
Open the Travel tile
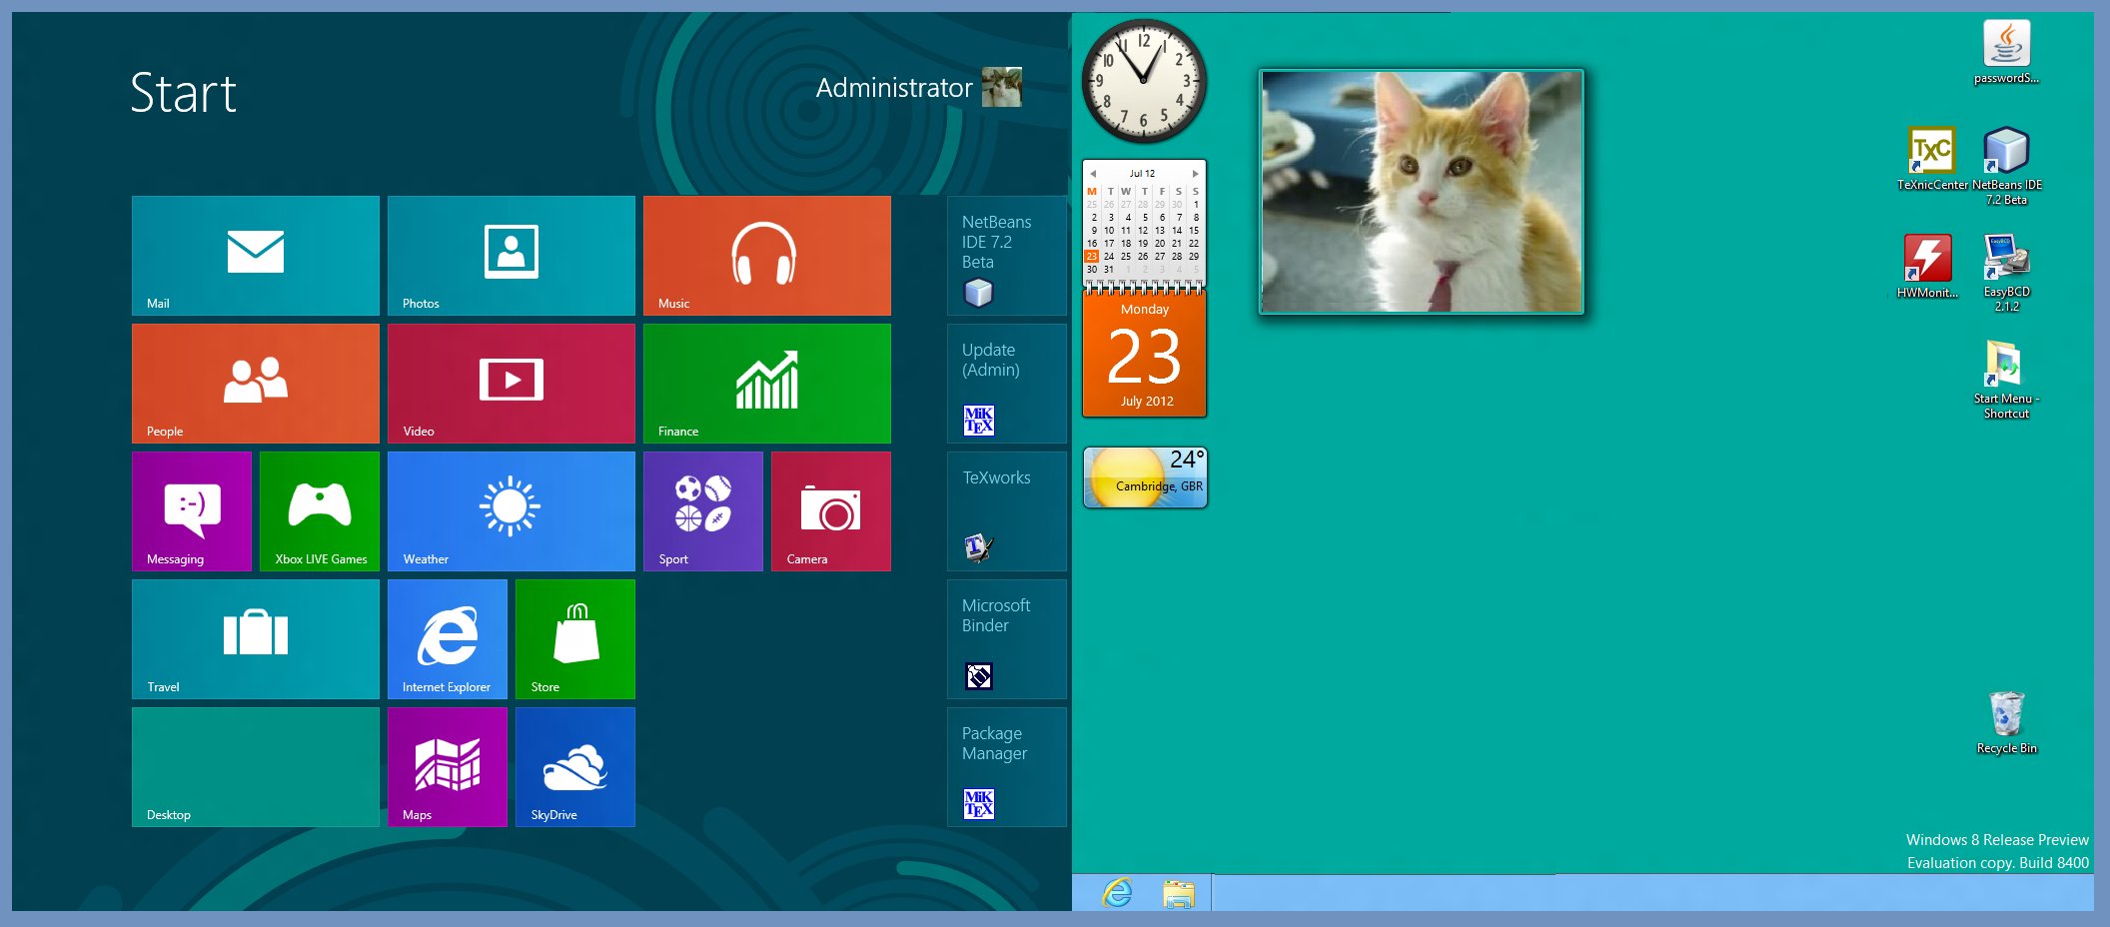coord(256,639)
